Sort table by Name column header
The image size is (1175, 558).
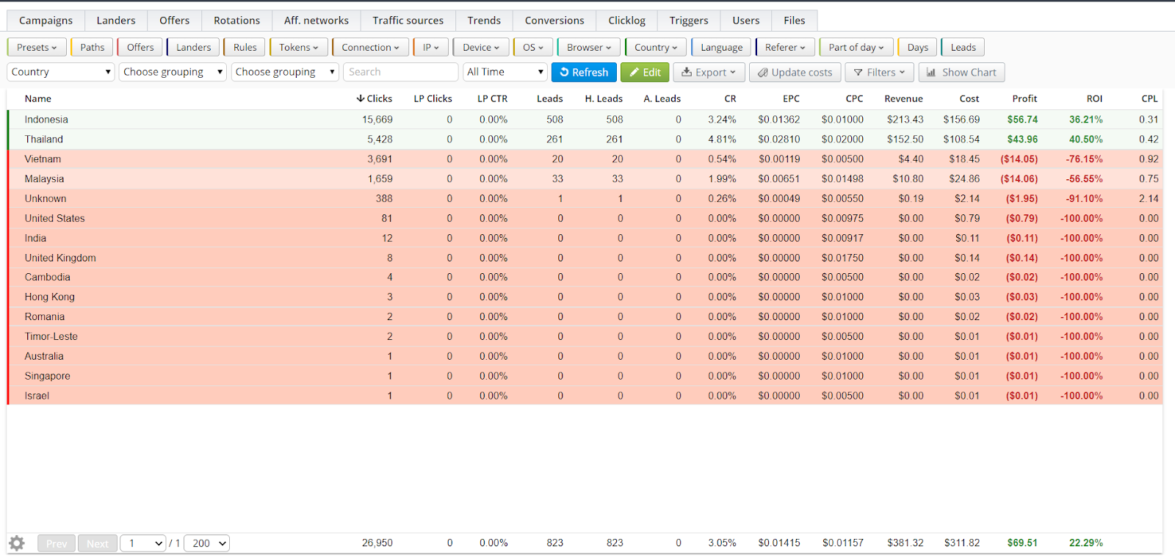point(38,98)
